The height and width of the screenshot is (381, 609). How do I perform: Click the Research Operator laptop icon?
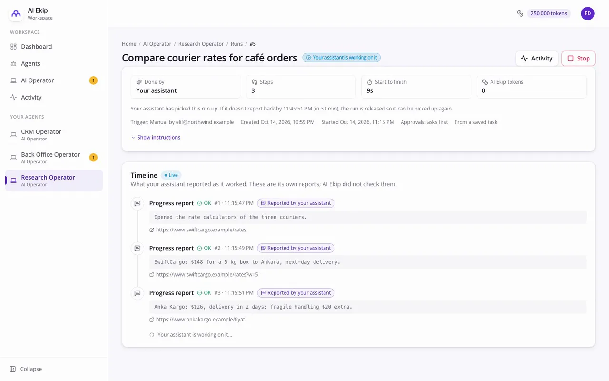pyautogui.click(x=13, y=180)
